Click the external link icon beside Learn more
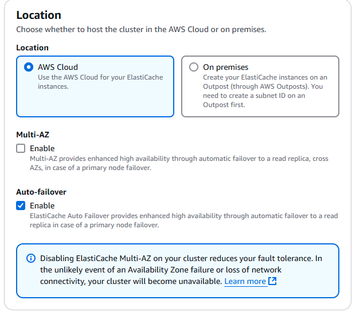 tap(273, 281)
